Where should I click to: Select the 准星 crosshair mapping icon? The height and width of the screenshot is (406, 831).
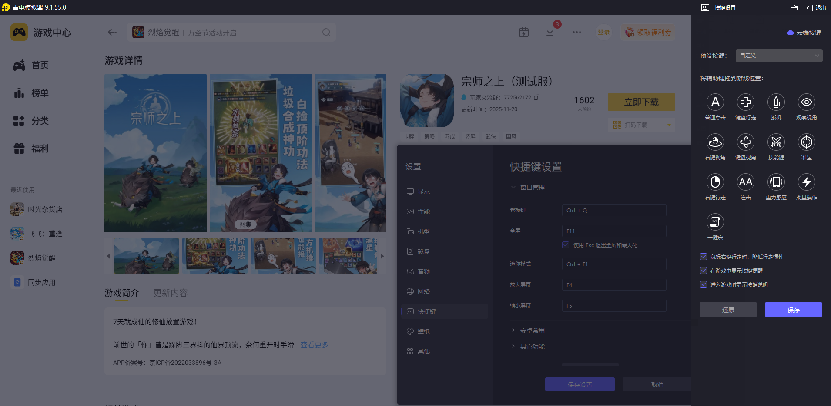click(x=806, y=142)
